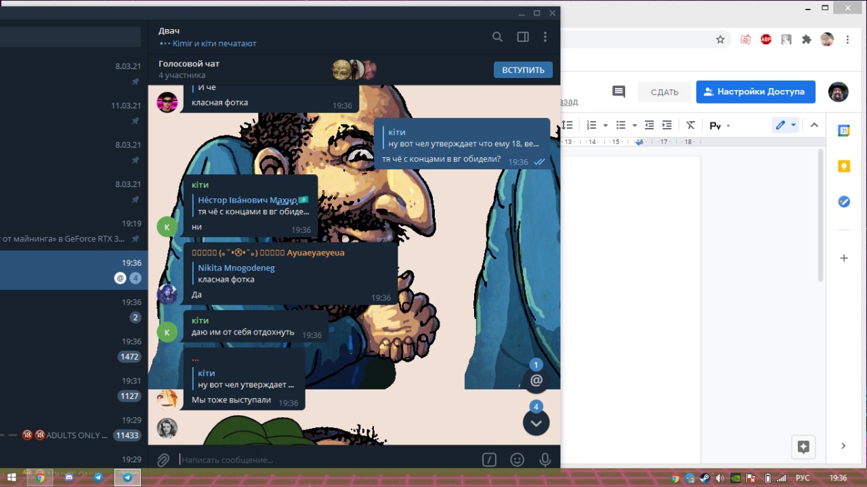Open bot commands slash icon
This screenshot has width=867, height=487.
(489, 460)
